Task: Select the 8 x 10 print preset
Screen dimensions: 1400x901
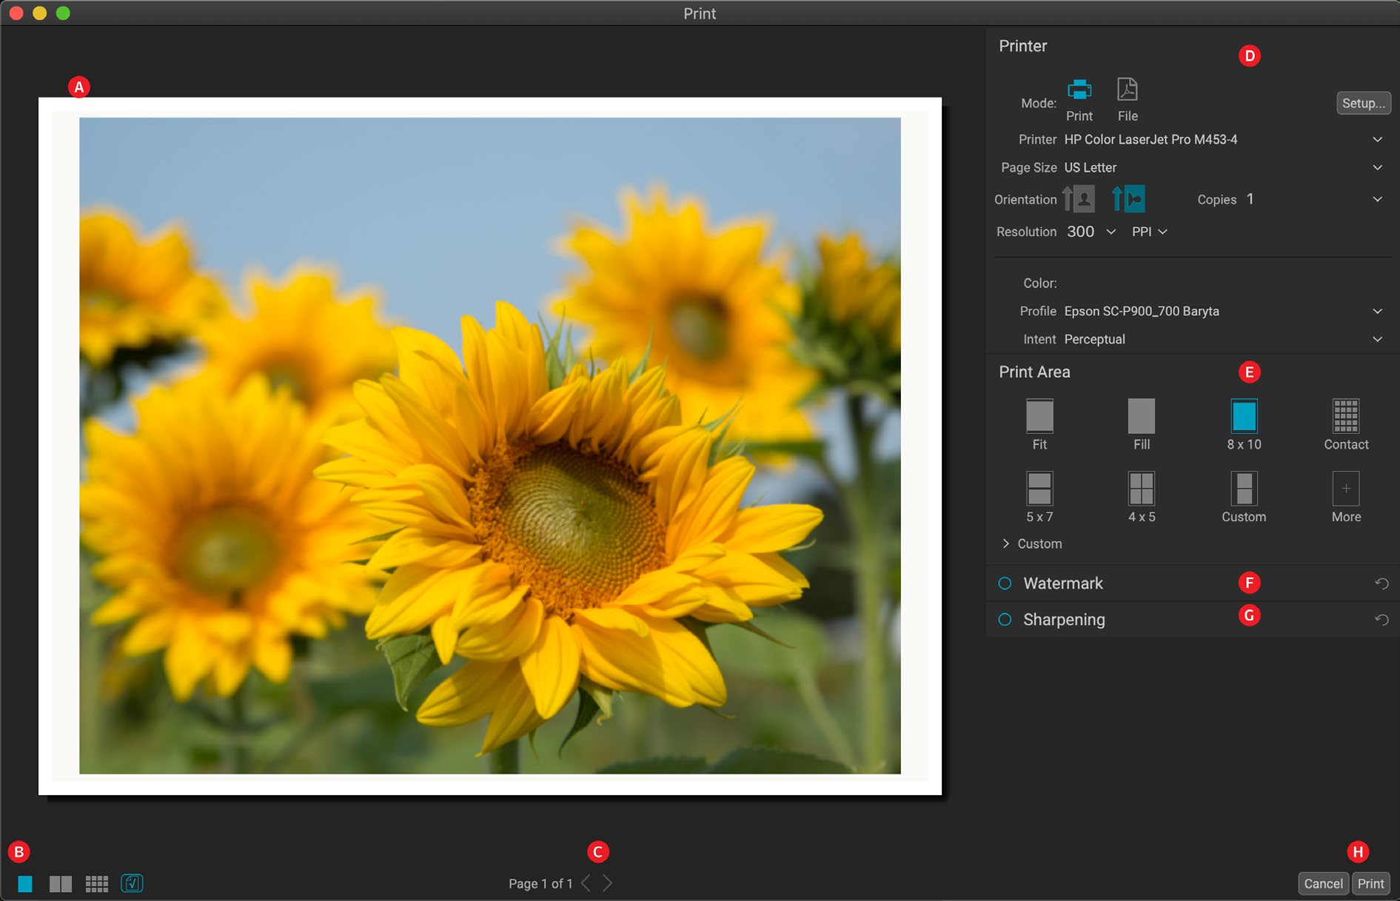Action: [x=1244, y=416]
